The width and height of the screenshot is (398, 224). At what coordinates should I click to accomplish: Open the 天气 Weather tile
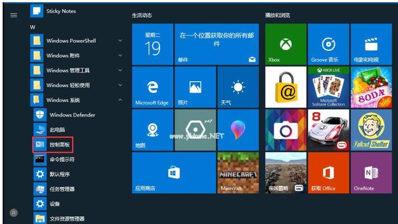[x=238, y=87]
